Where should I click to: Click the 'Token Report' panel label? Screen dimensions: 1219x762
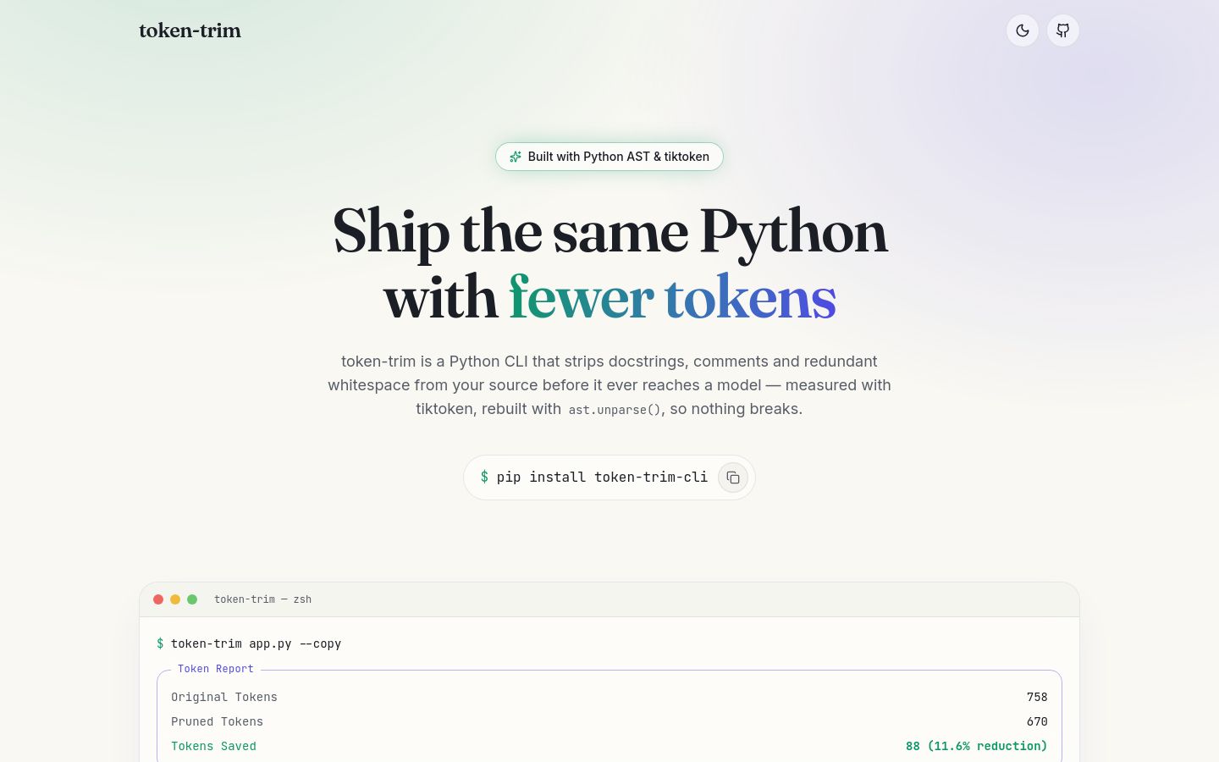[216, 669]
